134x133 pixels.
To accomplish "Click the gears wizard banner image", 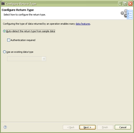I will (126, 14).
